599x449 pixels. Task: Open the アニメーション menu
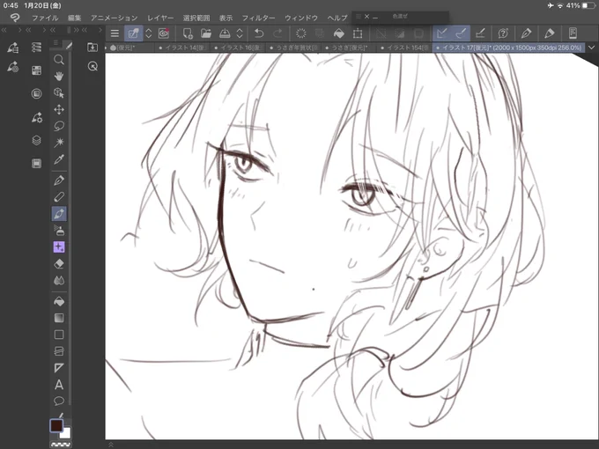tap(114, 18)
